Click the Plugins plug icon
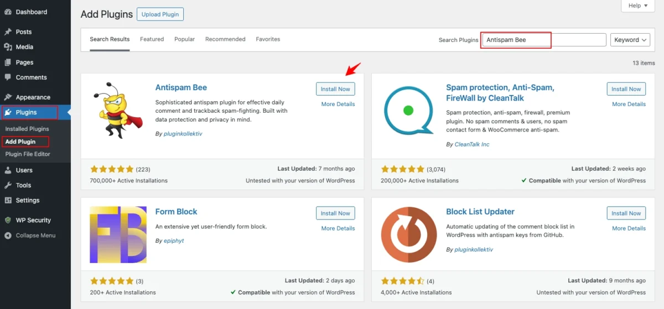The width and height of the screenshot is (664, 309). [x=8, y=112]
